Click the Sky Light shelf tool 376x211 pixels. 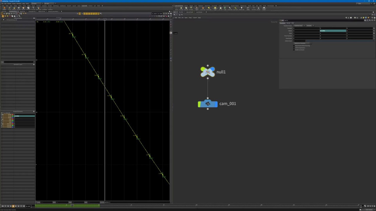[220, 8]
